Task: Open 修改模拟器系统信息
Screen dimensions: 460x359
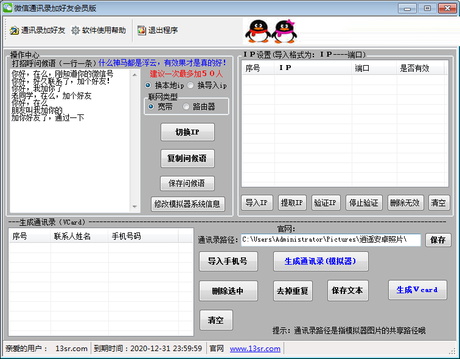Action: coord(188,204)
